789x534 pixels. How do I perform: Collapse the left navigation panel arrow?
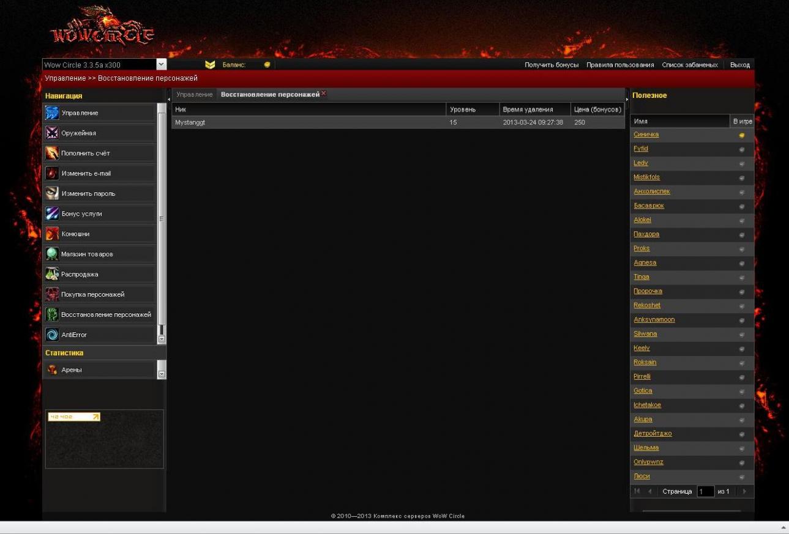tap(169, 98)
